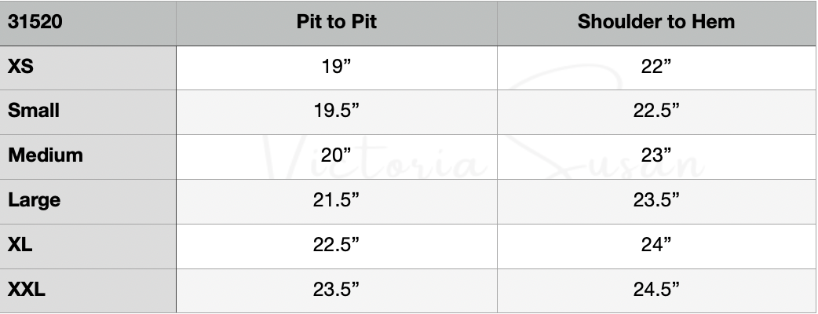Screen dimensions: 818x314
Task: Click the Medium Pit to Pit value 20”
Action: 336,155
